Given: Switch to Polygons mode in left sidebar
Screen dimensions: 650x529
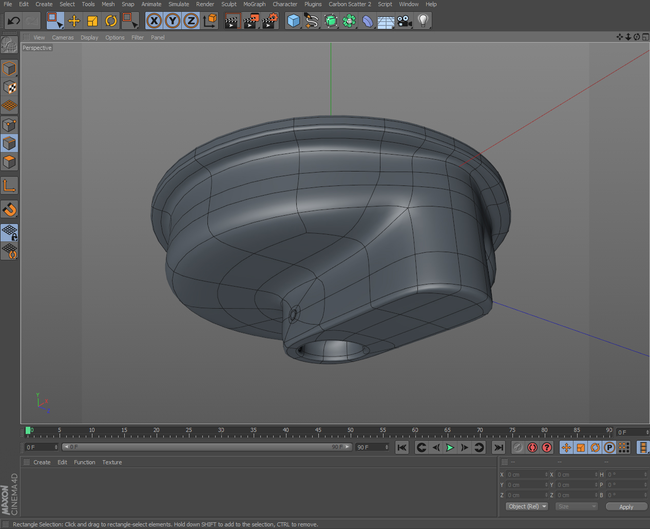Looking at the screenshot, I should click(9, 162).
